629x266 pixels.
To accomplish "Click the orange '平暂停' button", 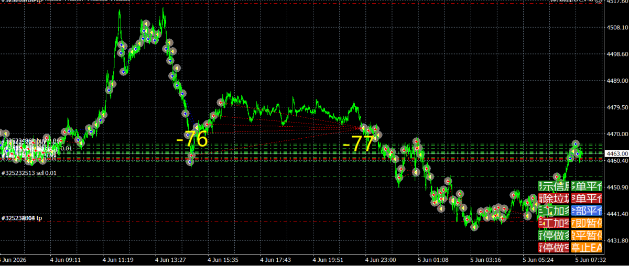I will pyautogui.click(x=587, y=235).
